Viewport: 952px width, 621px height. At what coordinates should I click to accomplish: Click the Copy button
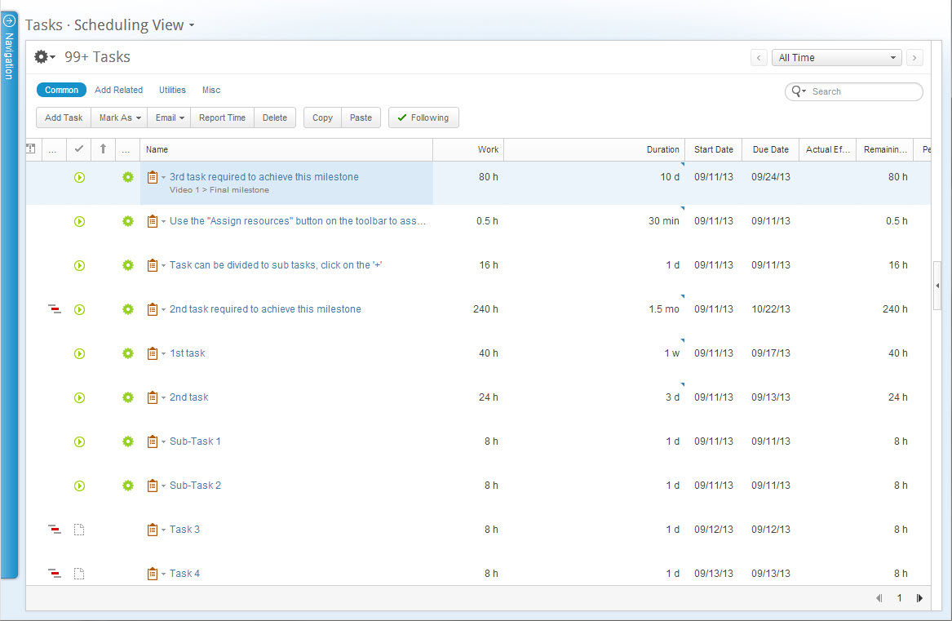[322, 118]
